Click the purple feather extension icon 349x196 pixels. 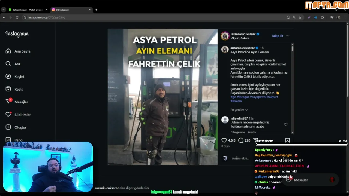pyautogui.click(x=309, y=17)
